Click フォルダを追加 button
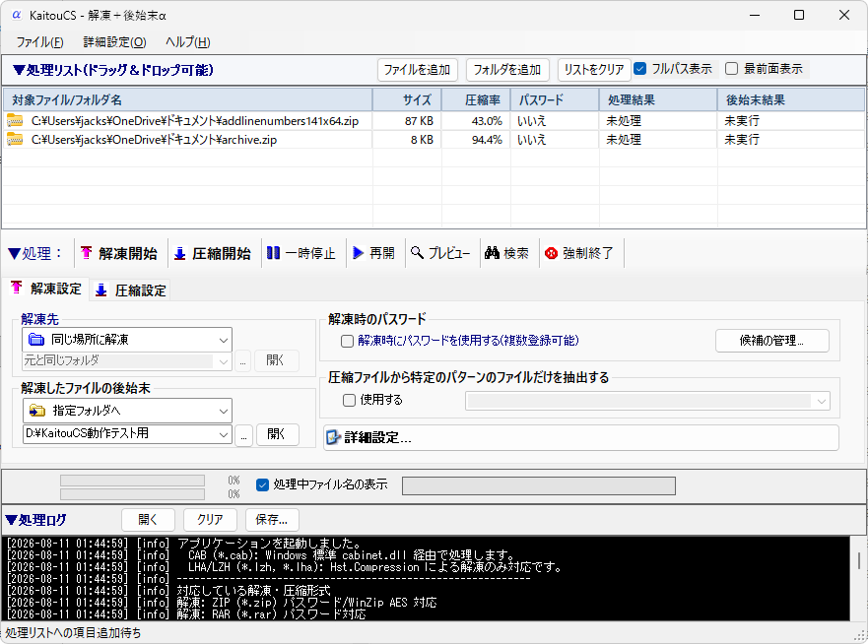The height and width of the screenshot is (644, 868). tap(507, 70)
